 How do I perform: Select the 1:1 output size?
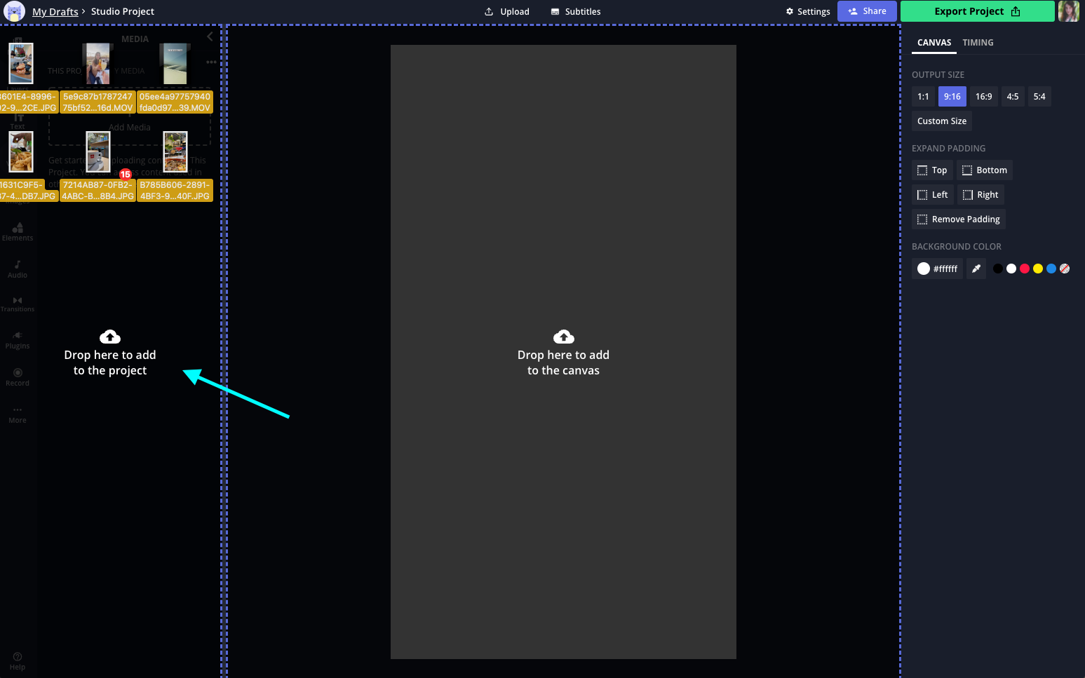pos(923,97)
